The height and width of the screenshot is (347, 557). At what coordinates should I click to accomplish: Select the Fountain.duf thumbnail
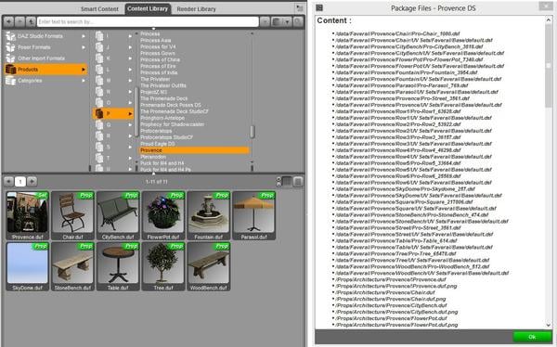[x=209, y=215]
